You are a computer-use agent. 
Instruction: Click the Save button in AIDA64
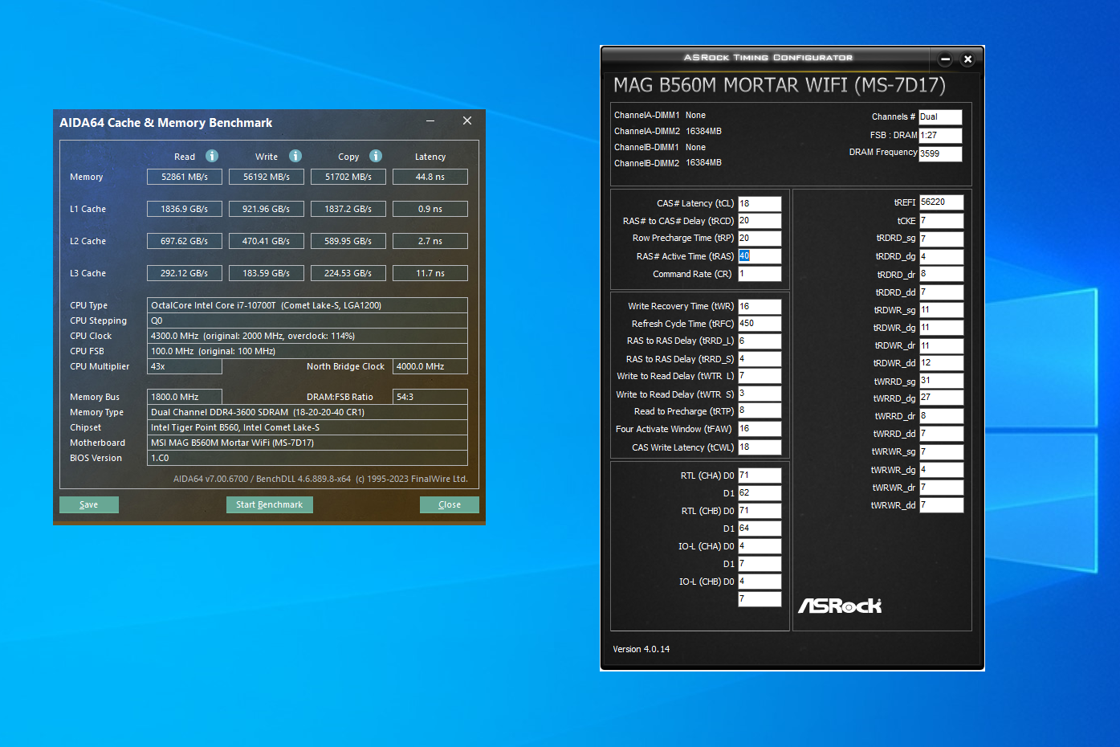click(x=89, y=504)
